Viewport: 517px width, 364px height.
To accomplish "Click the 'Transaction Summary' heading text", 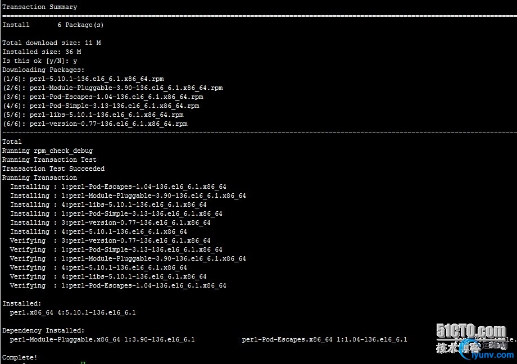I will [39, 7].
